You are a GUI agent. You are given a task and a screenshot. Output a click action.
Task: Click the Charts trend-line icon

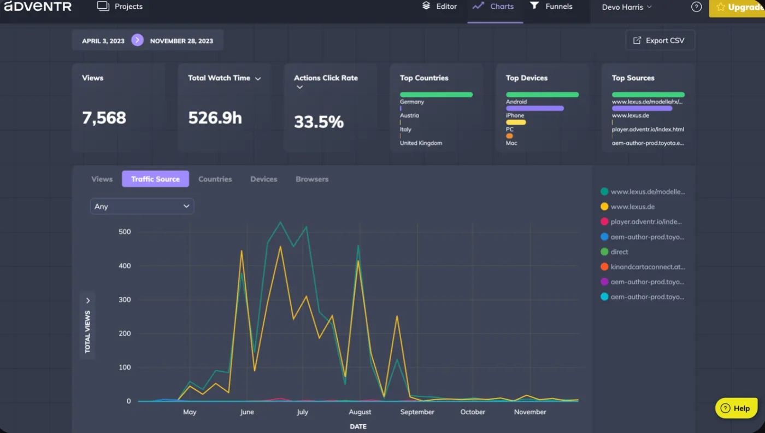click(478, 6)
